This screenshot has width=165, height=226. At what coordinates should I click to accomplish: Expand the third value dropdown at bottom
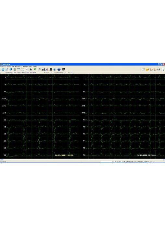(123, 162)
